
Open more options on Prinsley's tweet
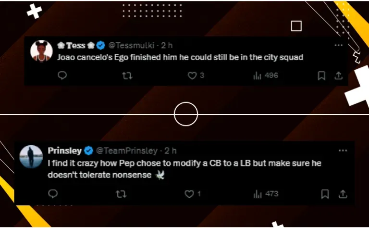(x=343, y=151)
